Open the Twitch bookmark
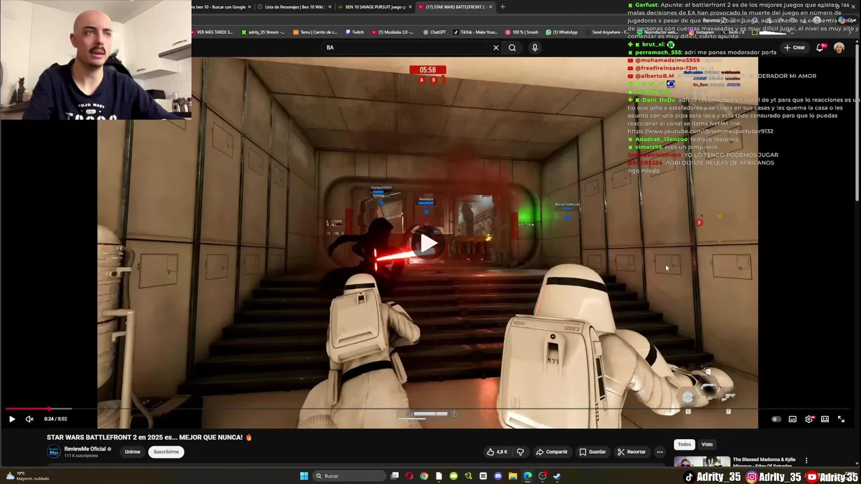Screen dimensions: 861x484 354,32
